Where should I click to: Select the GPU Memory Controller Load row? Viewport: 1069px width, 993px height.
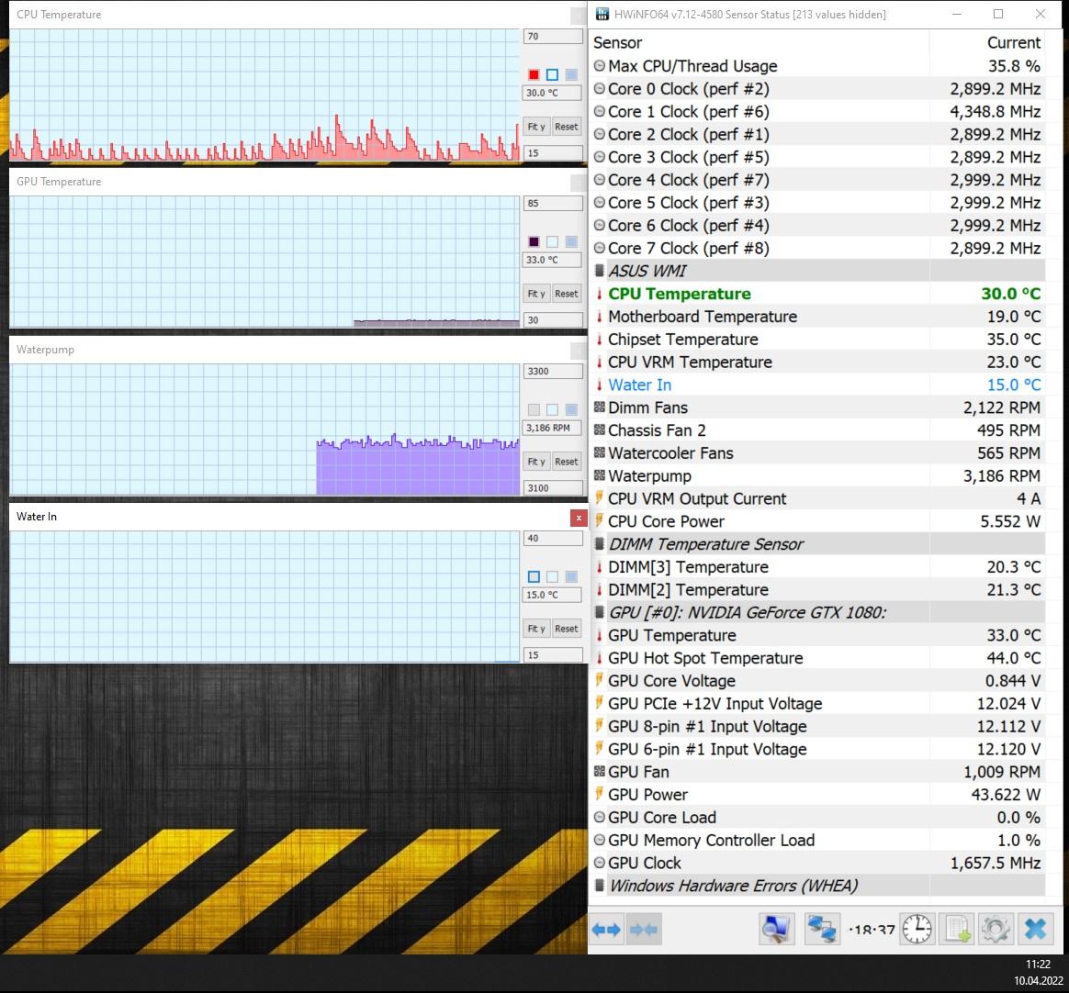(x=817, y=840)
